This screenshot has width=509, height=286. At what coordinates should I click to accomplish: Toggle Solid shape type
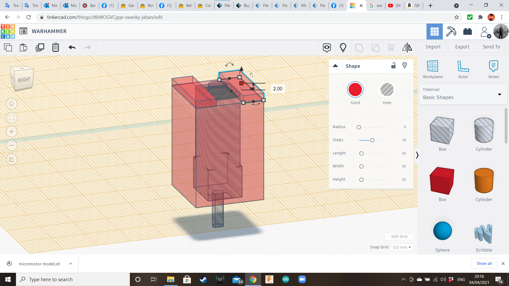point(355,90)
